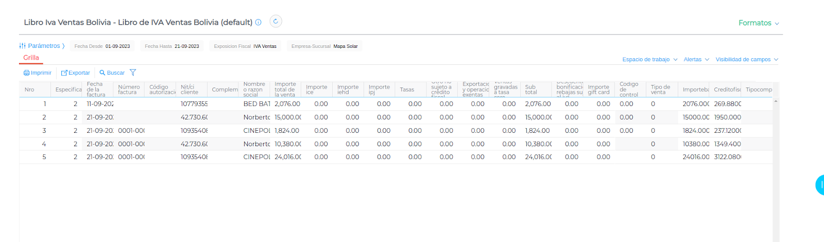Screen dimensions: 824x242
Task: Expand the Parámetros panel chevron
Action: tap(63, 46)
